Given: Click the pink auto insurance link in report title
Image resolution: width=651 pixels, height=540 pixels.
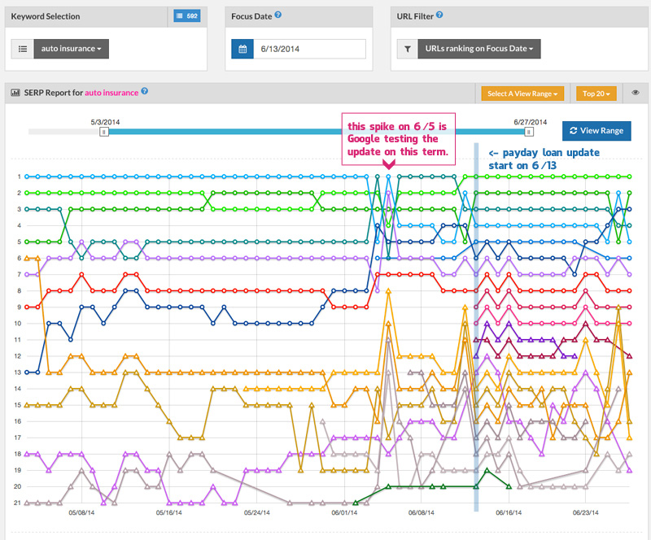Looking at the screenshot, I should tap(112, 93).
